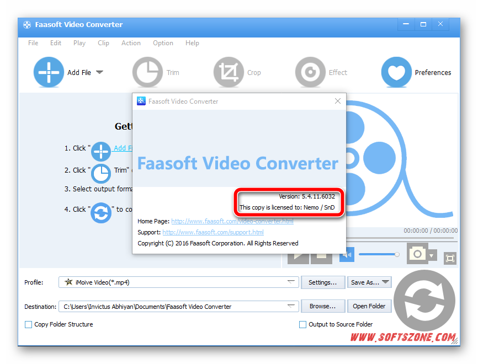Click the Stop button in the preview
This screenshot has width=478, height=364.
click(x=321, y=258)
